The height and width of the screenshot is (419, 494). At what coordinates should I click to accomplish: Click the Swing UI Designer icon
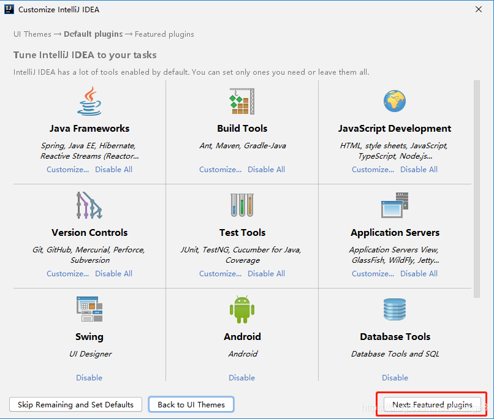(x=89, y=309)
